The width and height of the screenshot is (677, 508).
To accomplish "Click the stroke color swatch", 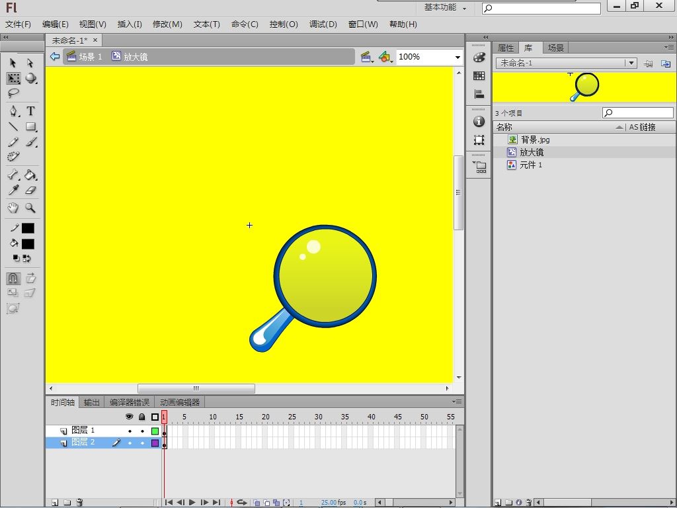I will 28,228.
